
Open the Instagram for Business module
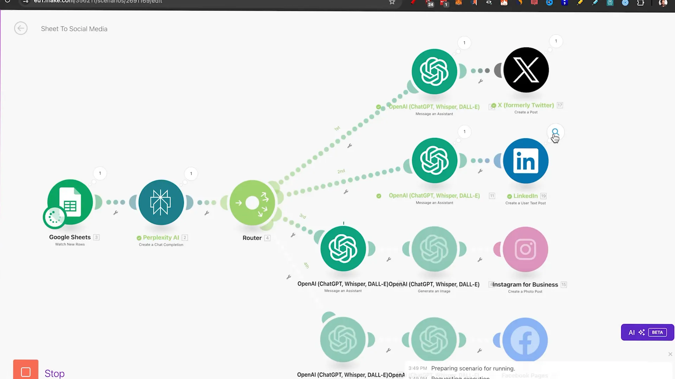pyautogui.click(x=525, y=249)
